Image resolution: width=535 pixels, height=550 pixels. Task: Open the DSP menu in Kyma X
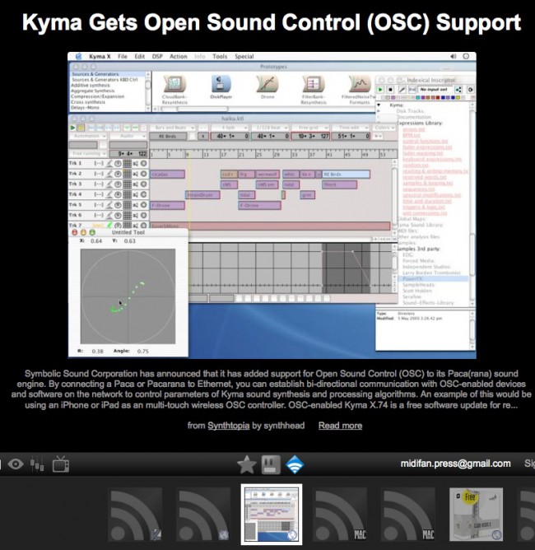click(x=157, y=57)
